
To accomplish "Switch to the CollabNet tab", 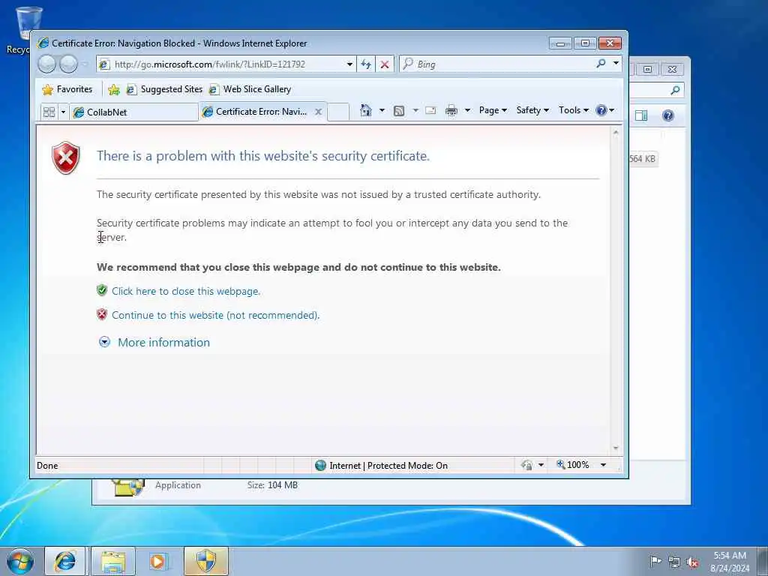I will coord(133,112).
